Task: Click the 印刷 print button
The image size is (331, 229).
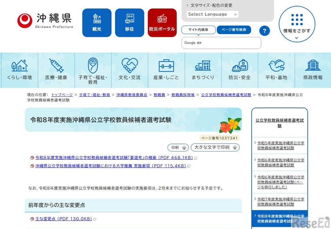Action: [178, 147]
